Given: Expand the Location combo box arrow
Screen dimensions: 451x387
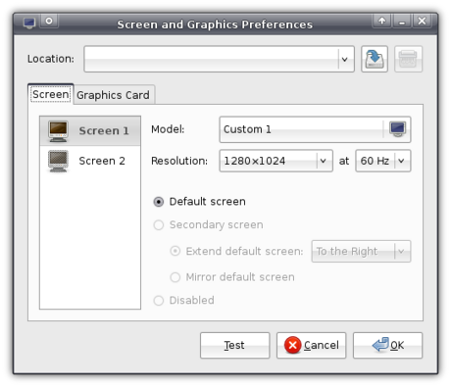Looking at the screenshot, I should (344, 59).
